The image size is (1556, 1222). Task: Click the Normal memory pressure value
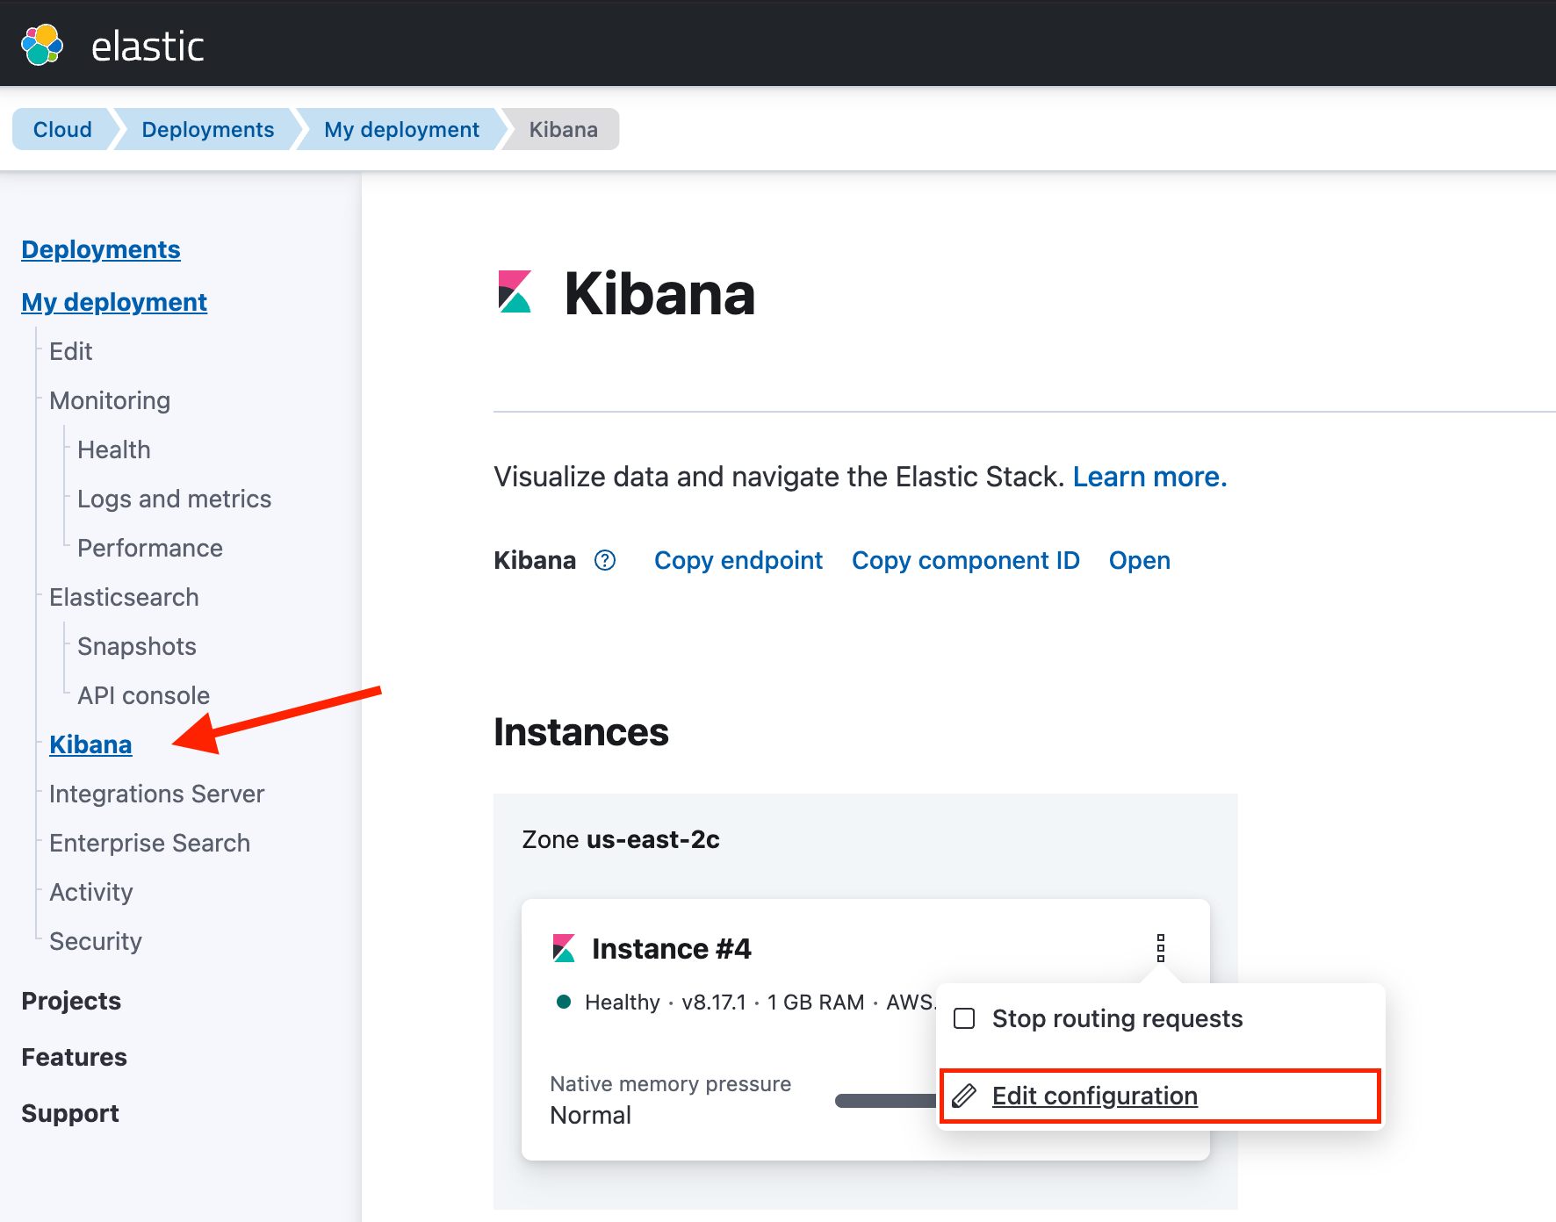(x=591, y=1115)
